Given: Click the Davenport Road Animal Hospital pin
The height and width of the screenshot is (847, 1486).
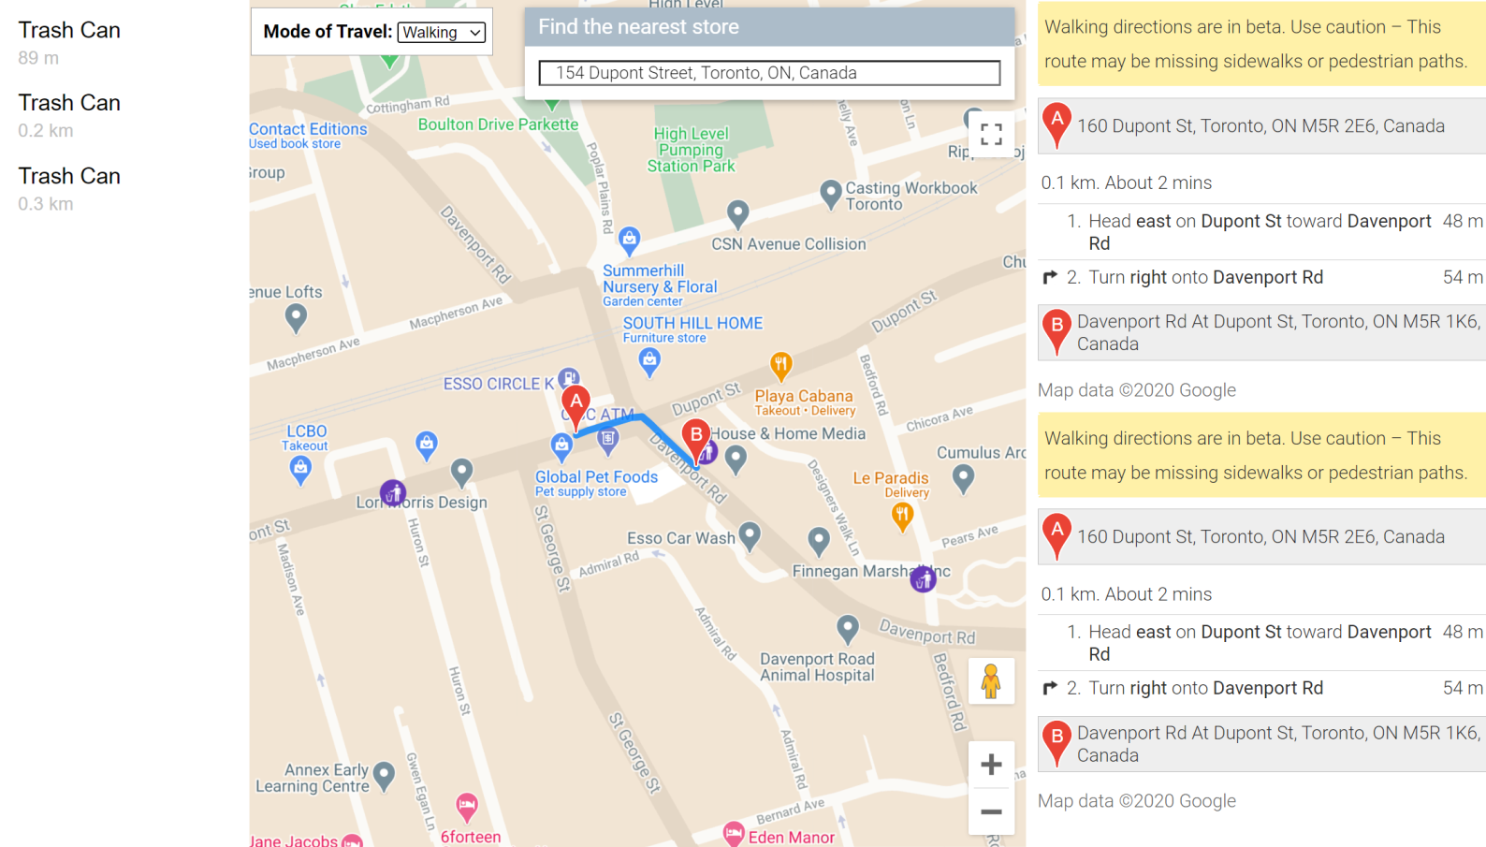Looking at the screenshot, I should pyautogui.click(x=848, y=628).
